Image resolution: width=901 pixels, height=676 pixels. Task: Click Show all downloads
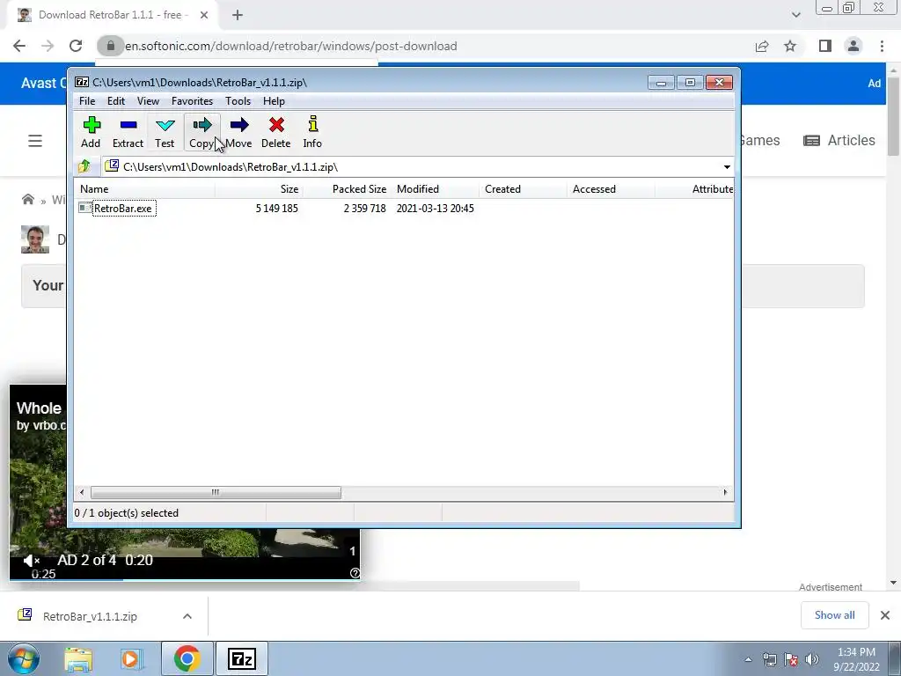(x=834, y=615)
